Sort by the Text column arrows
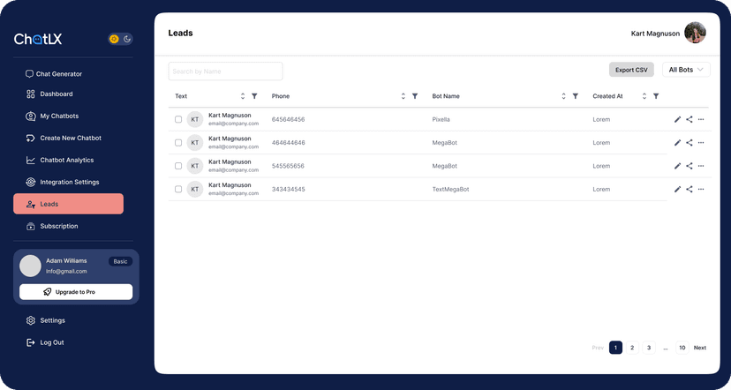Screen dimensions: 731x390 (243, 96)
